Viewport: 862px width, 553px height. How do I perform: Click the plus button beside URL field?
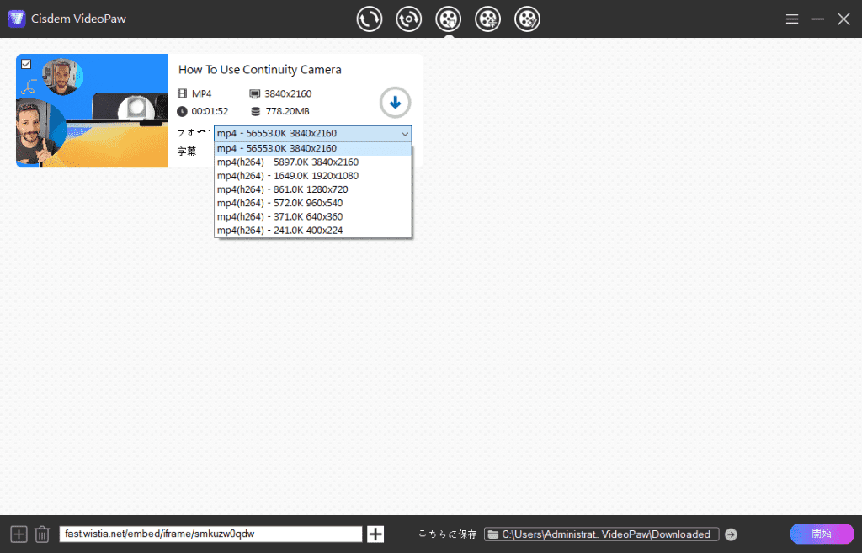tap(376, 534)
